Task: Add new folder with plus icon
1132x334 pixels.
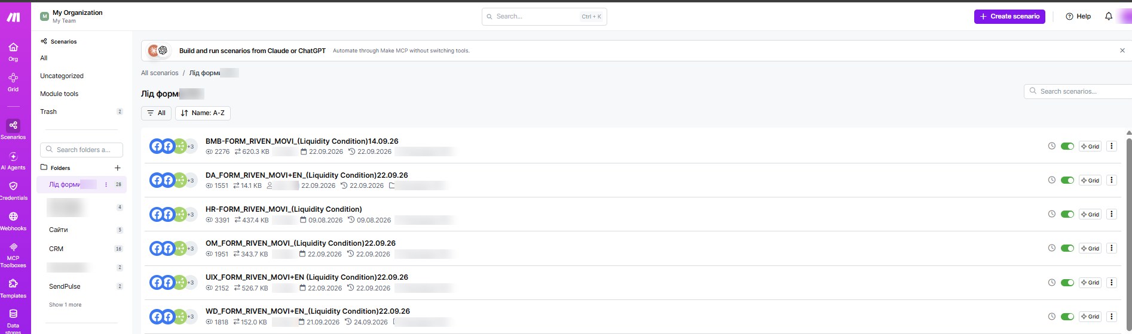Action: [118, 168]
